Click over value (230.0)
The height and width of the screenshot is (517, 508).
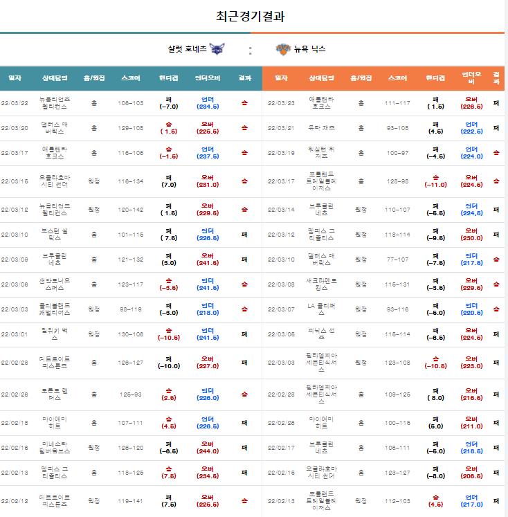click(x=471, y=238)
